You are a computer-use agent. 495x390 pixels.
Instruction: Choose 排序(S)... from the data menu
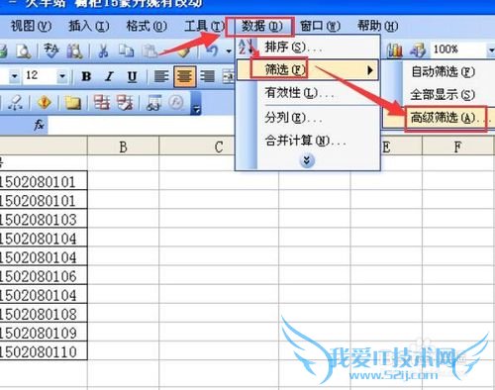pyautogui.click(x=308, y=48)
